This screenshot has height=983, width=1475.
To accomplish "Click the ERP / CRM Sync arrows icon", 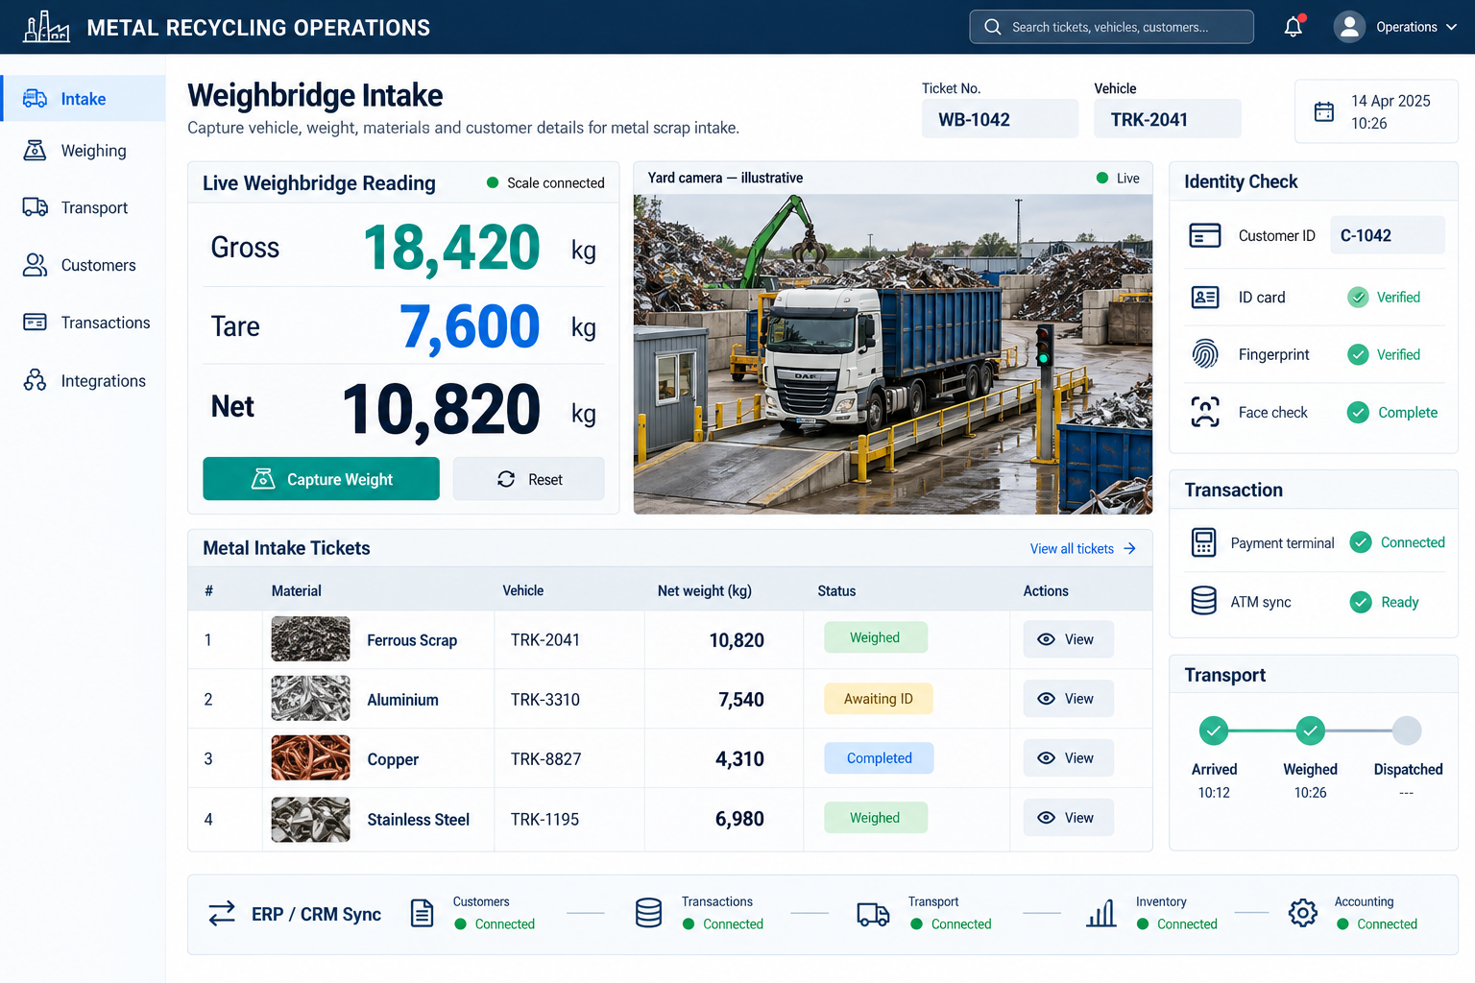I will point(222,913).
